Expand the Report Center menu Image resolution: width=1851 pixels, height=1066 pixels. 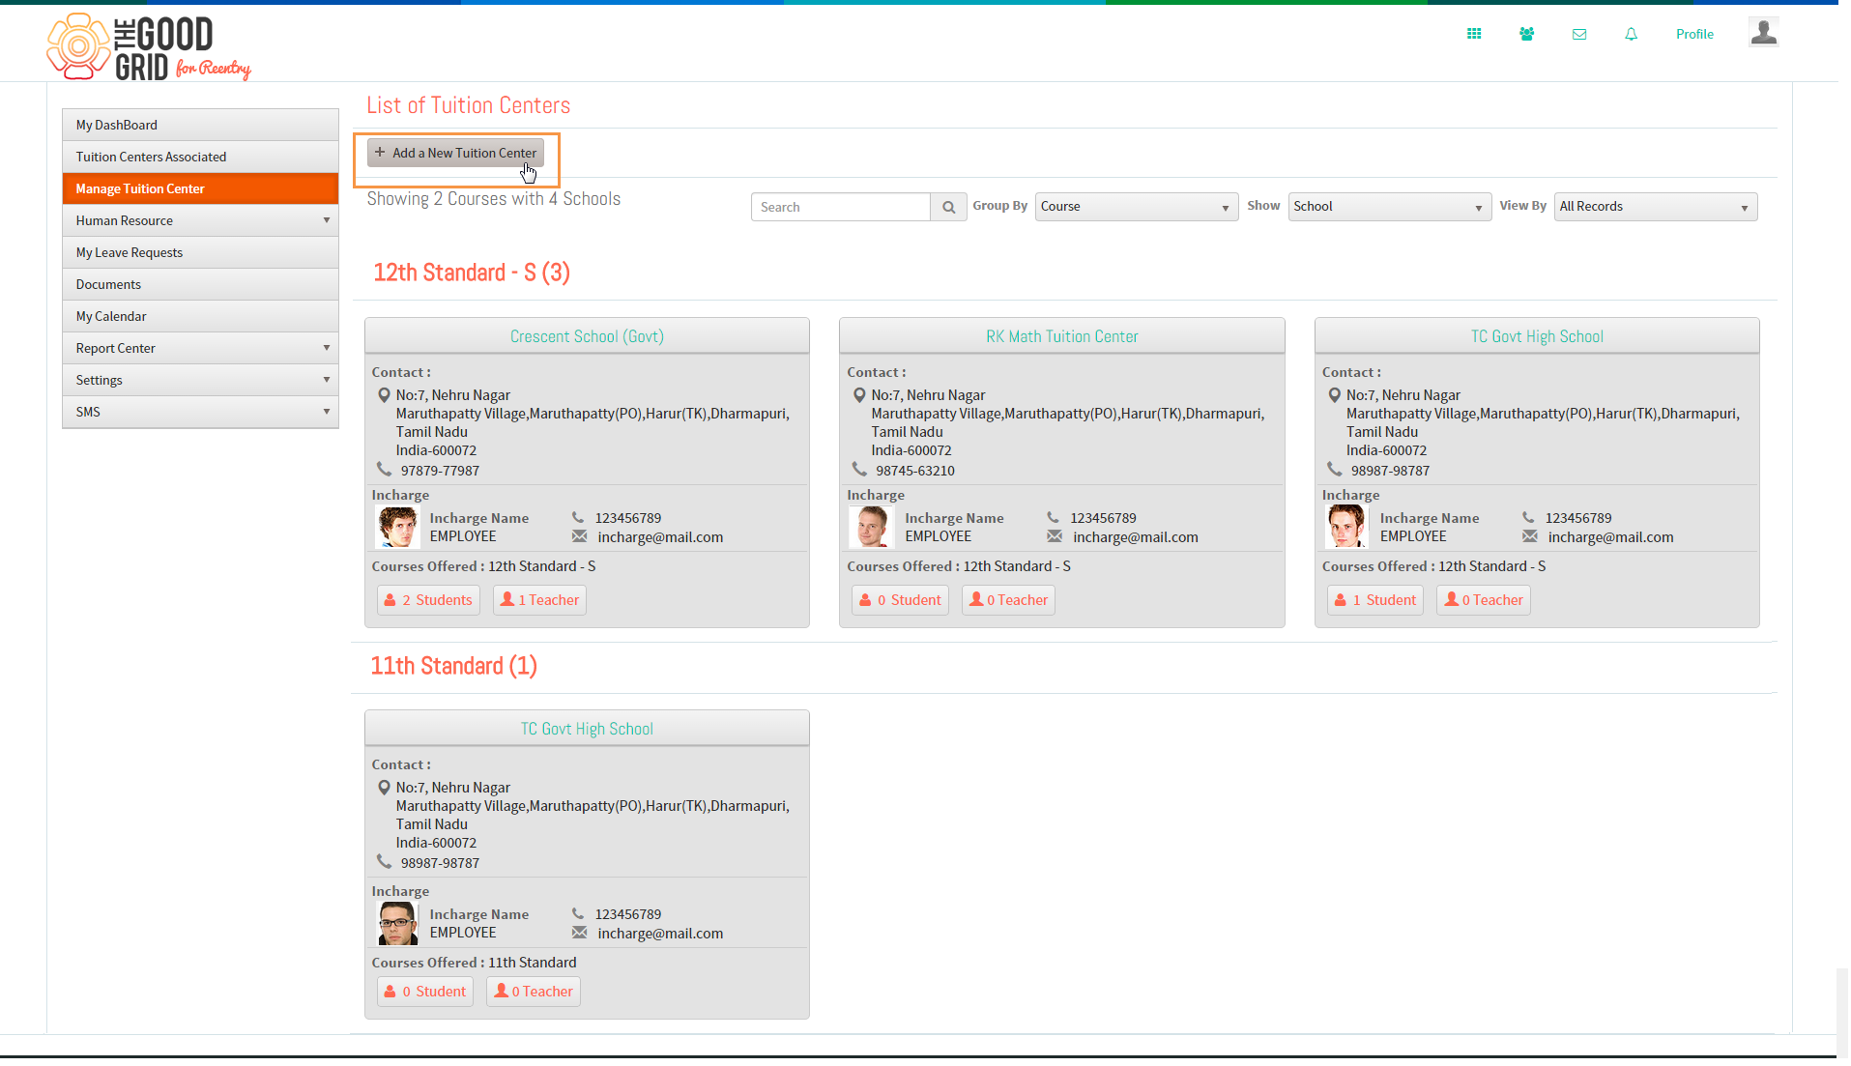(200, 348)
